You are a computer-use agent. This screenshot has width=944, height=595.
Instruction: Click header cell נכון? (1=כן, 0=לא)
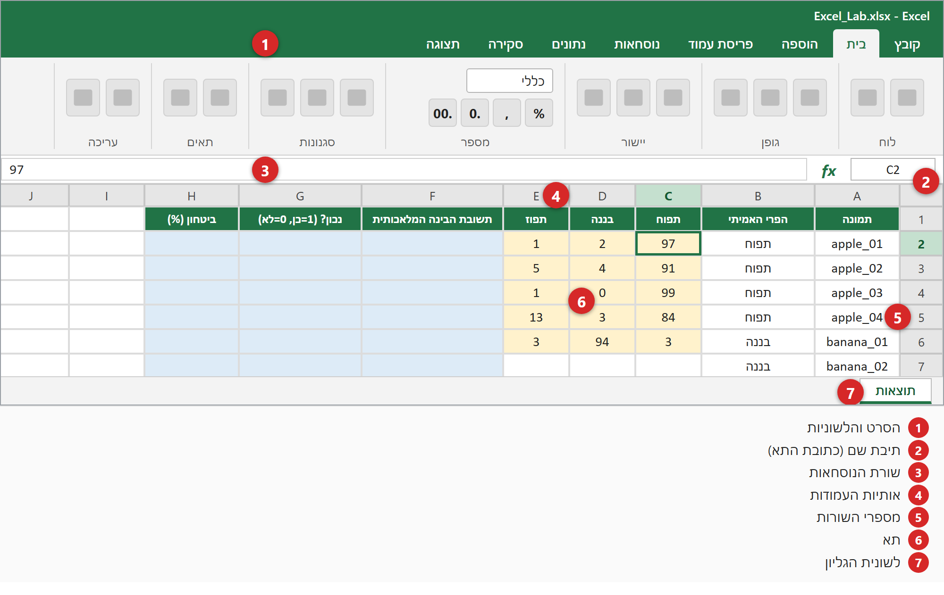[x=300, y=219]
